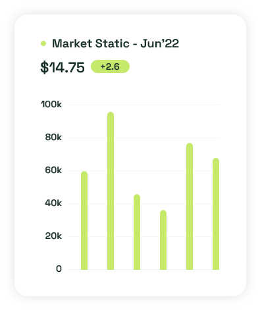Select the fifth bar near 76k
This screenshot has height=310, width=260.
(190, 206)
